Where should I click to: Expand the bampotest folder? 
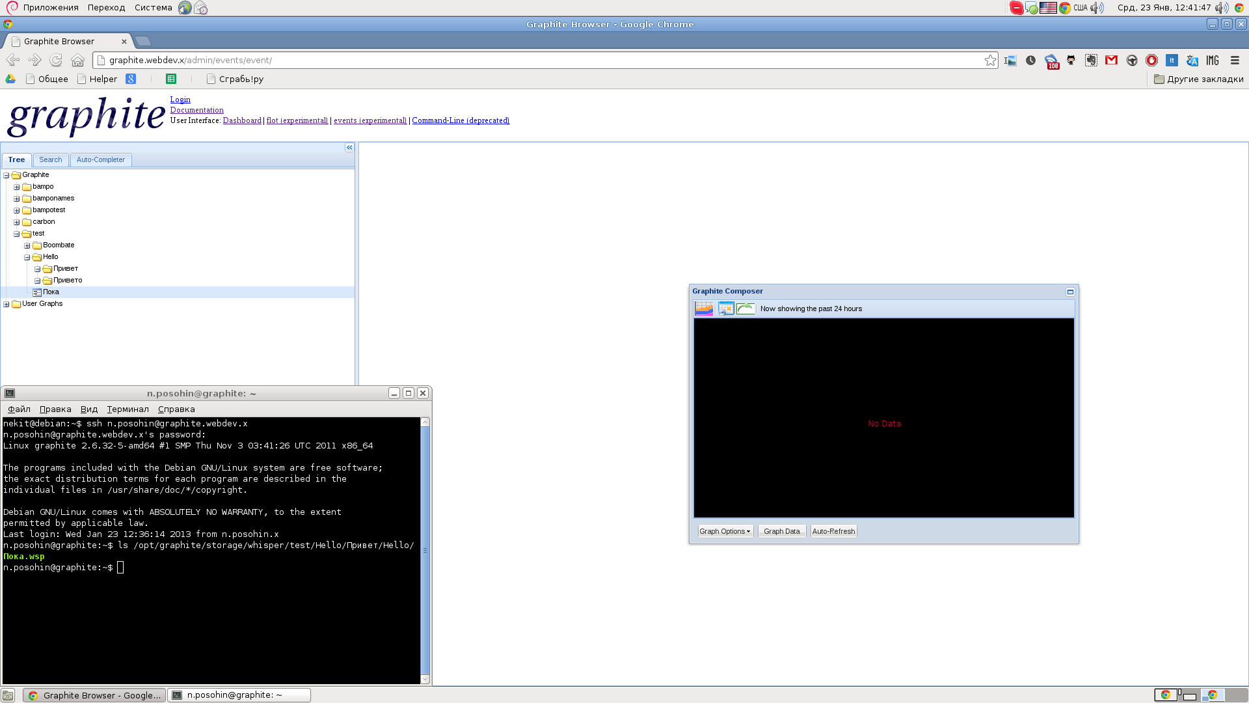tap(17, 210)
